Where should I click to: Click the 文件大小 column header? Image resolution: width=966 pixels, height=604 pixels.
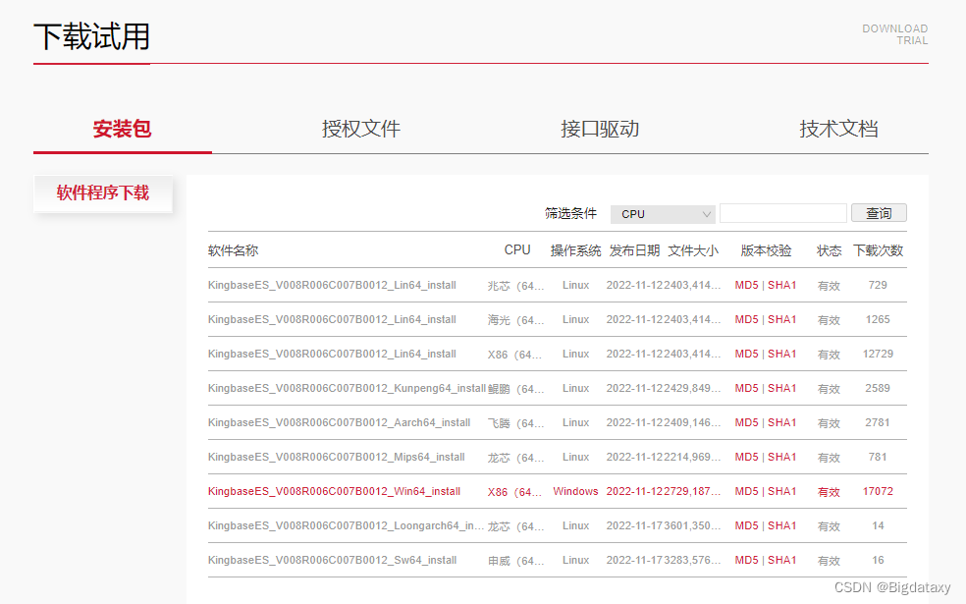[693, 250]
